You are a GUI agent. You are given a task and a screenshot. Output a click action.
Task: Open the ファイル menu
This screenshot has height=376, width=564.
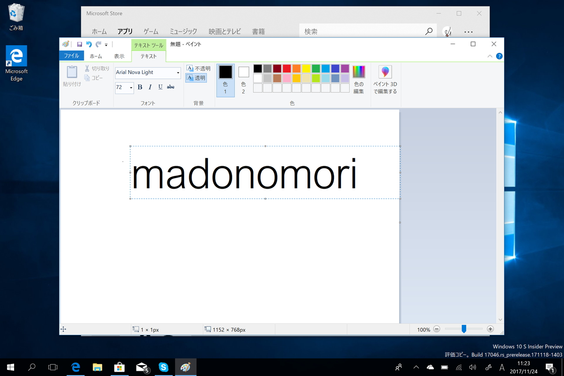click(x=71, y=56)
